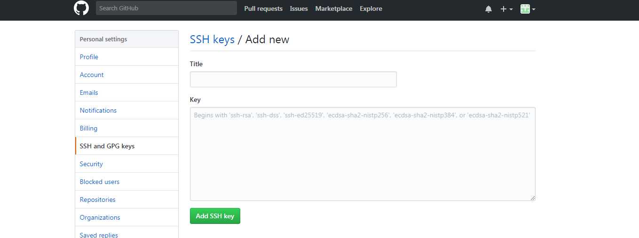Screen dimensions: 639x238
Task: Open the Explore page
Action: 371,8
